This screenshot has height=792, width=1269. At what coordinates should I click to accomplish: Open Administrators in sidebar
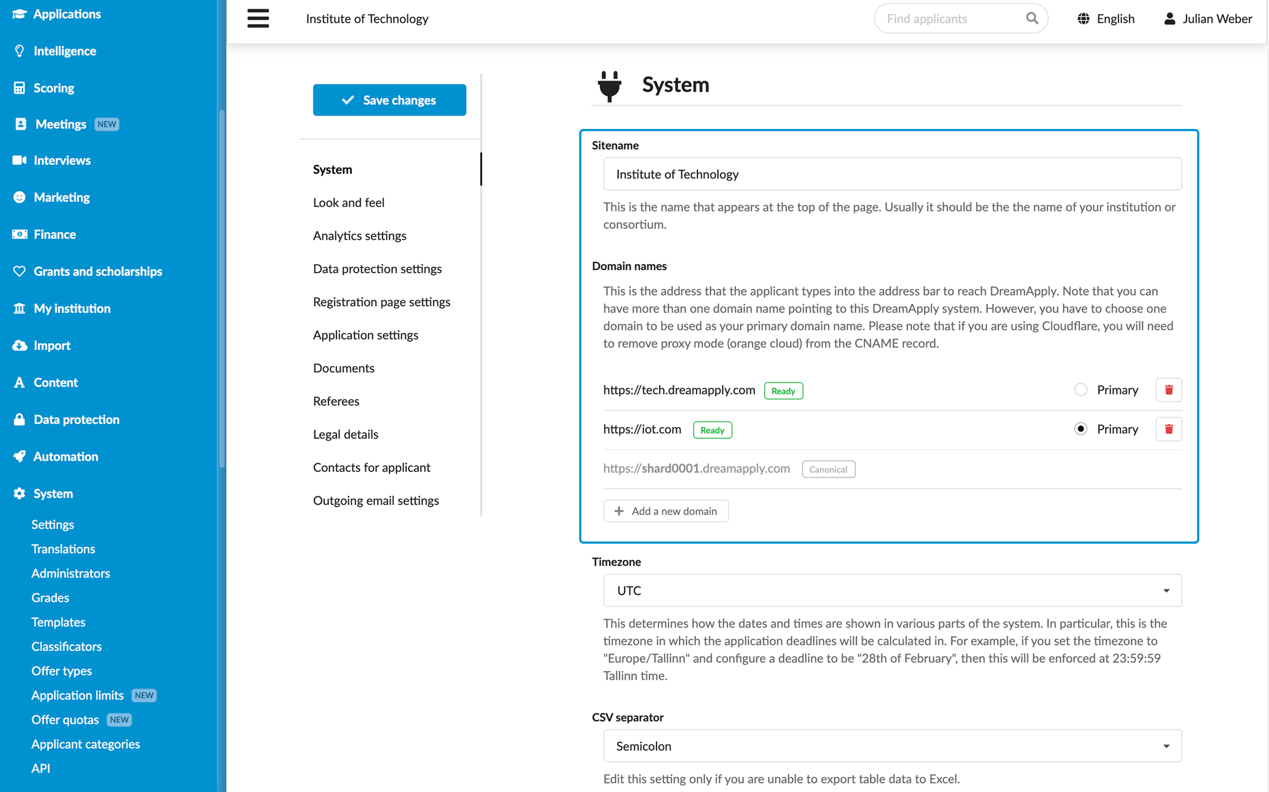(x=71, y=573)
